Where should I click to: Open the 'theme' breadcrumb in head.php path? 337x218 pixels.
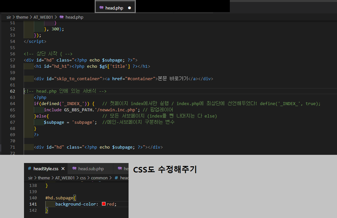click(x=22, y=17)
